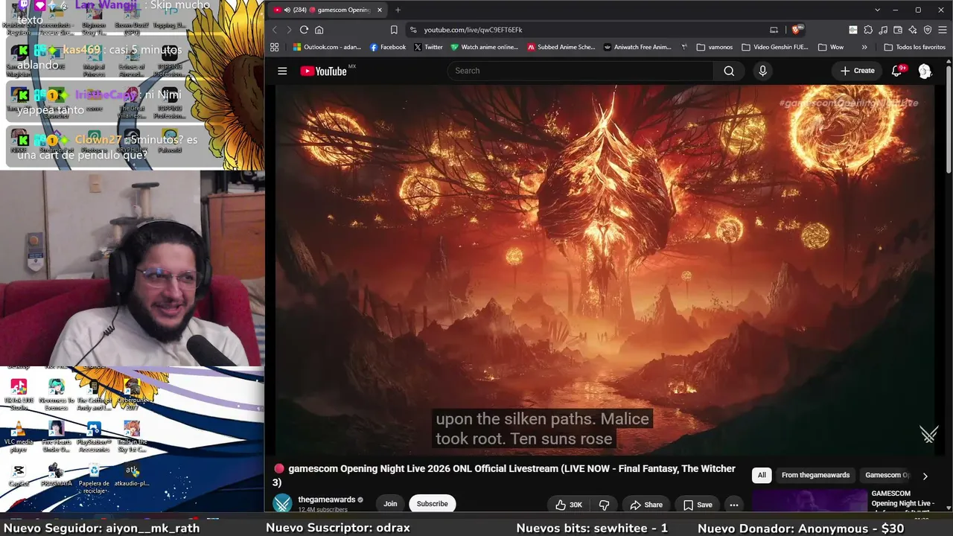Screen dimensions: 953x536
Task: Select the PRAGMATA desktop shortcut
Action: pos(56,475)
